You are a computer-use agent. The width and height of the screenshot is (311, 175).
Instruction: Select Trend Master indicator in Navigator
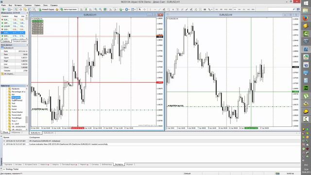(17, 112)
